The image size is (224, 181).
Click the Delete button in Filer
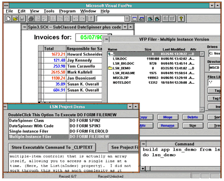(193, 117)
